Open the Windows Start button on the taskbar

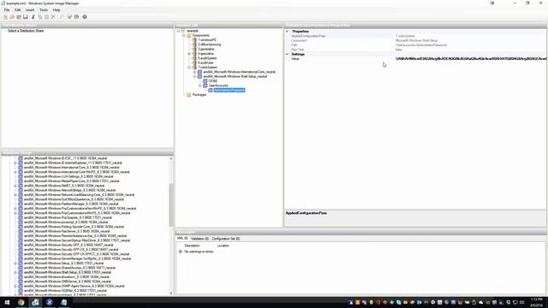[7, 302]
